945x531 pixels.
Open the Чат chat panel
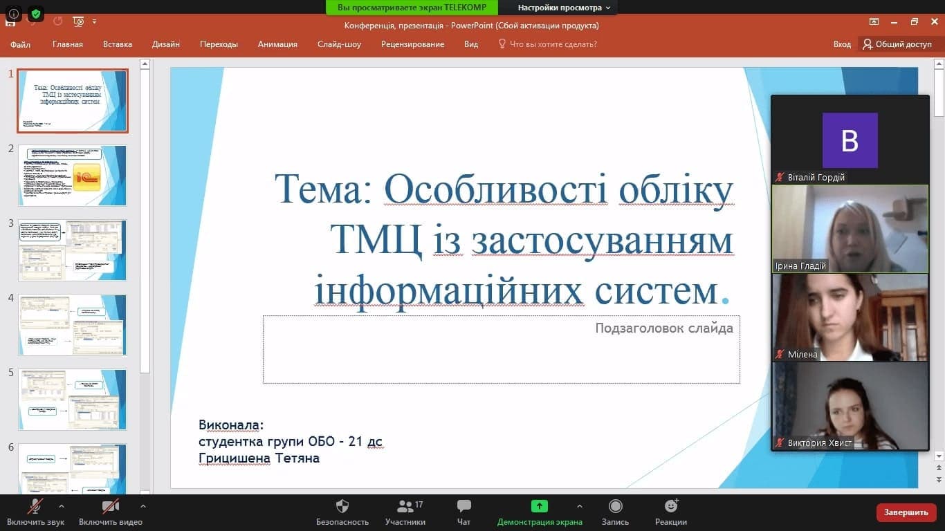pyautogui.click(x=464, y=507)
